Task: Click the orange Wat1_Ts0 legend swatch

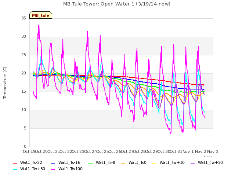Action: [x=123, y=163]
